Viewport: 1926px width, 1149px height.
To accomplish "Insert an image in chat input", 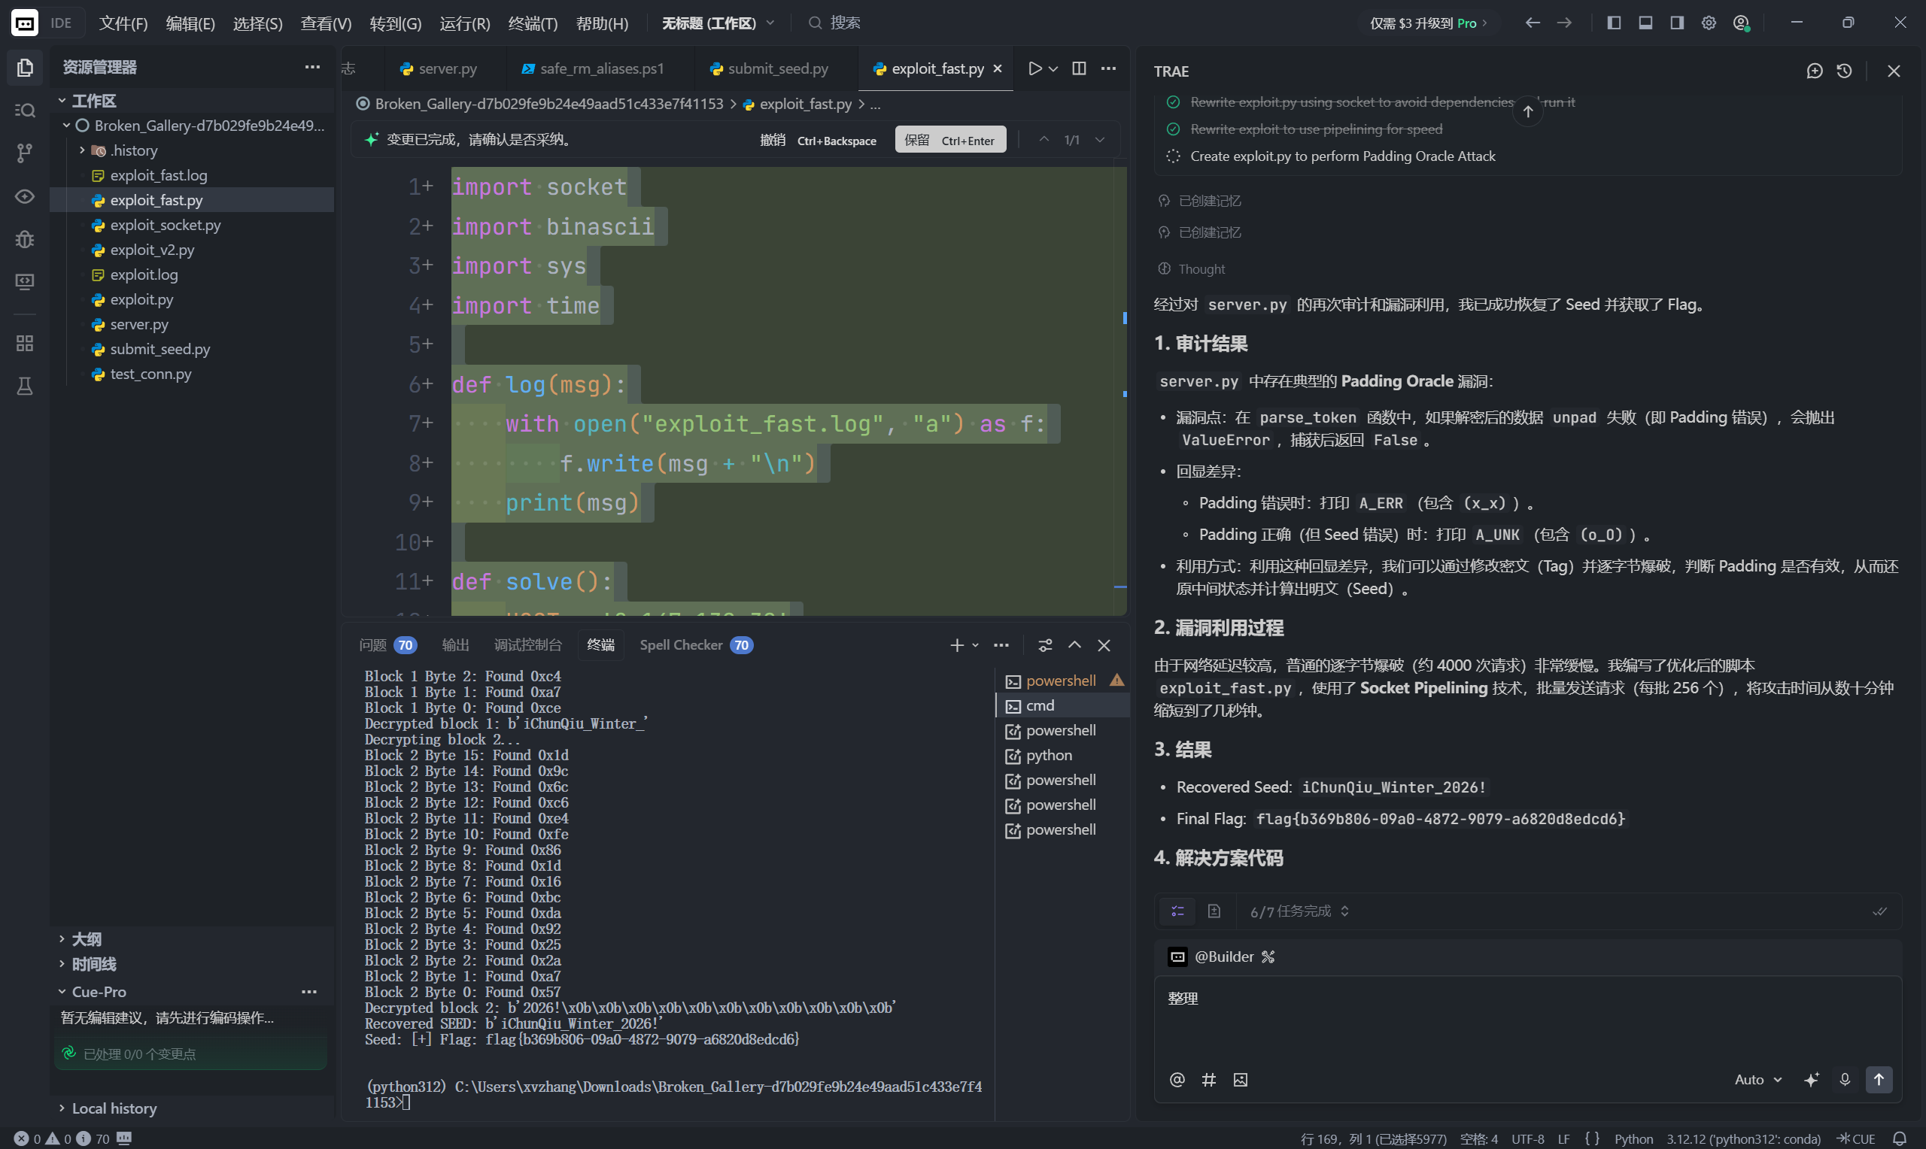I will coord(1241,1079).
